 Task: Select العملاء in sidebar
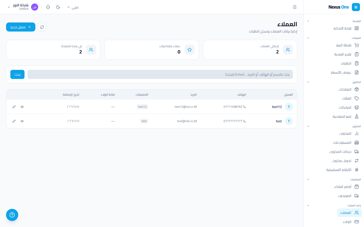click(x=350, y=213)
